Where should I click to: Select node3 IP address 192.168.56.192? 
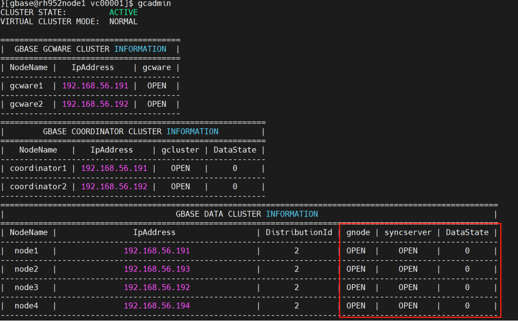[x=157, y=287]
